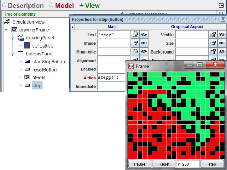Select buttonsPanel in the element tree
This screenshot has height=170, width=227.
point(39,54)
